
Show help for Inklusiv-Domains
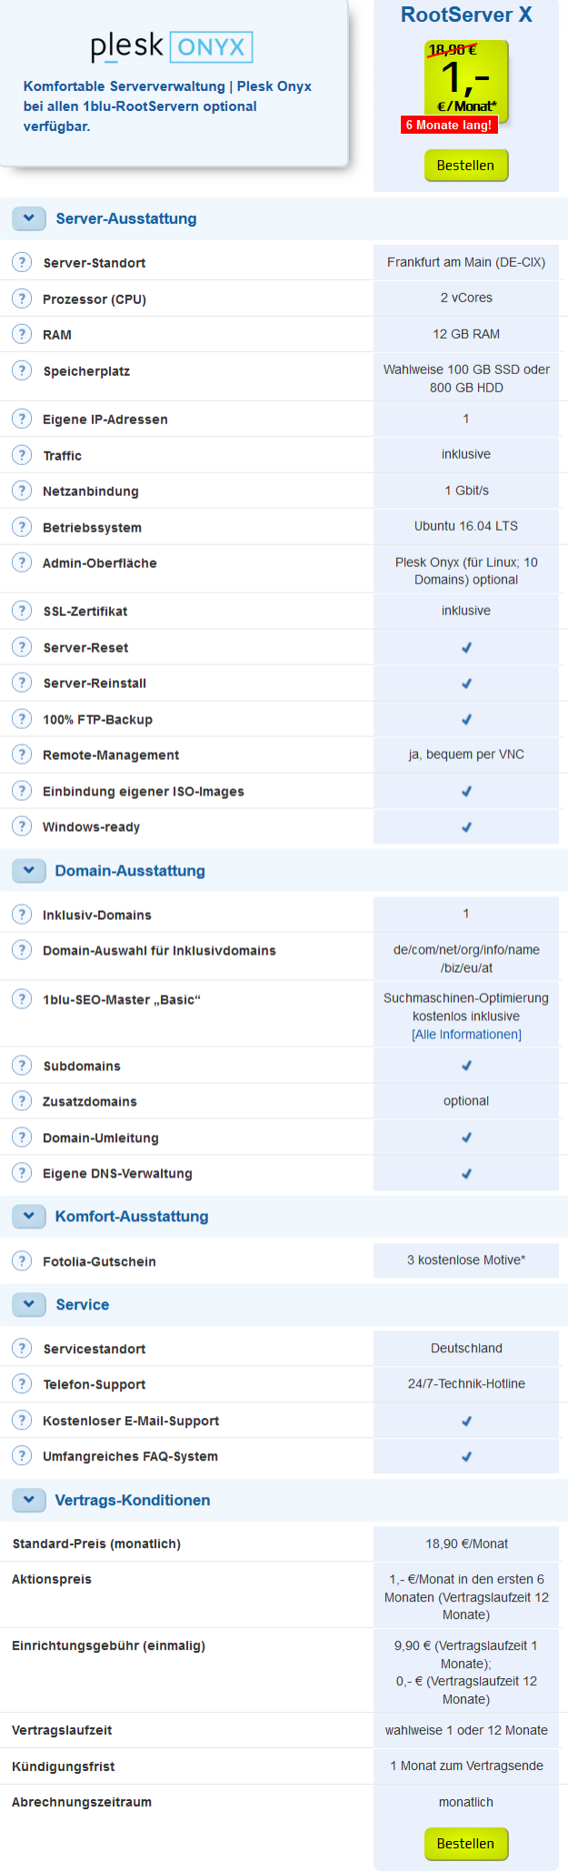[x=22, y=915]
